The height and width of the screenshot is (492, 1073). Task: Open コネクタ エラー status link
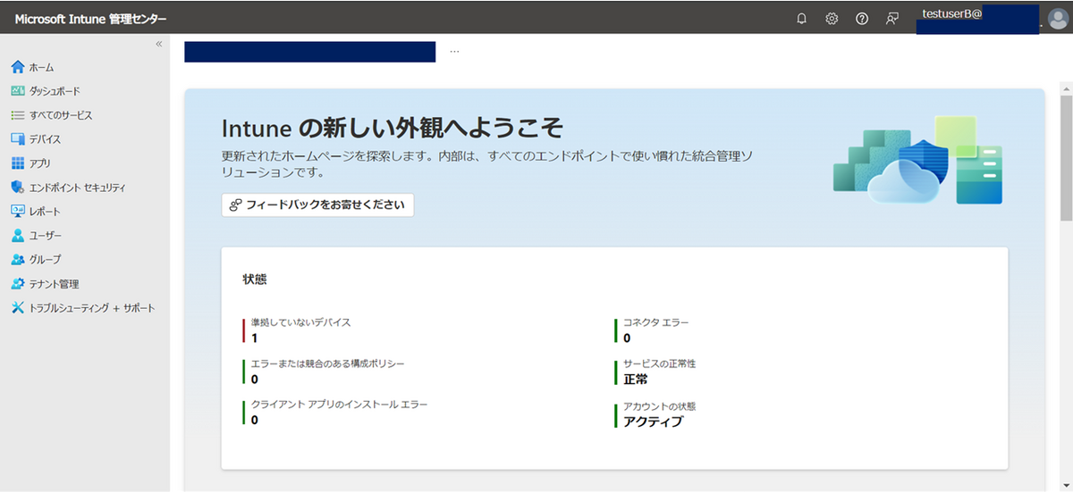click(x=655, y=322)
